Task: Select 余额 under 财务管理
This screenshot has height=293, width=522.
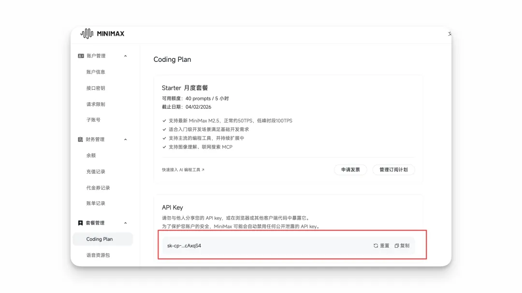Action: click(x=91, y=155)
